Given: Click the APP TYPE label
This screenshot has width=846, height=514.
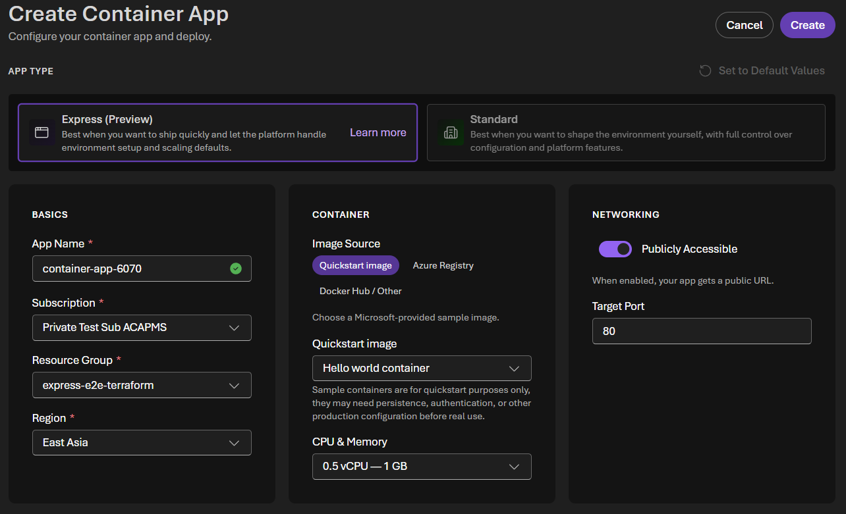Looking at the screenshot, I should pyautogui.click(x=31, y=71).
